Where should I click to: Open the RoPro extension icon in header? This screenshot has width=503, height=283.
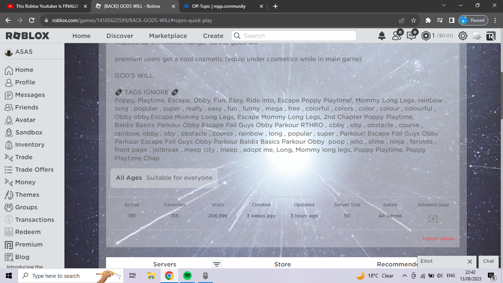[491, 36]
